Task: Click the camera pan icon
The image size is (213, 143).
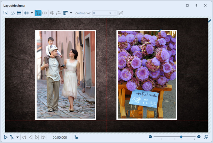Action: [x=45, y=13]
